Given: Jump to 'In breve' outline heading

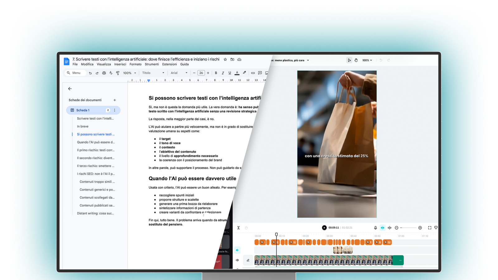Looking at the screenshot, I should [83, 126].
